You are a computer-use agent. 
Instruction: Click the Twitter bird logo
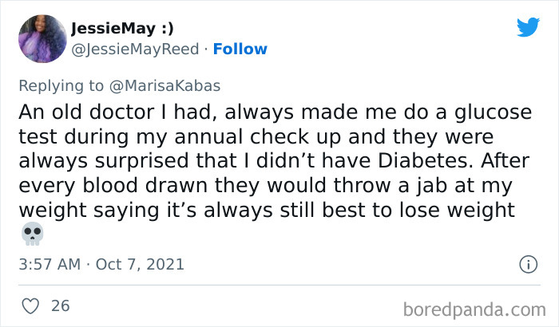click(528, 27)
